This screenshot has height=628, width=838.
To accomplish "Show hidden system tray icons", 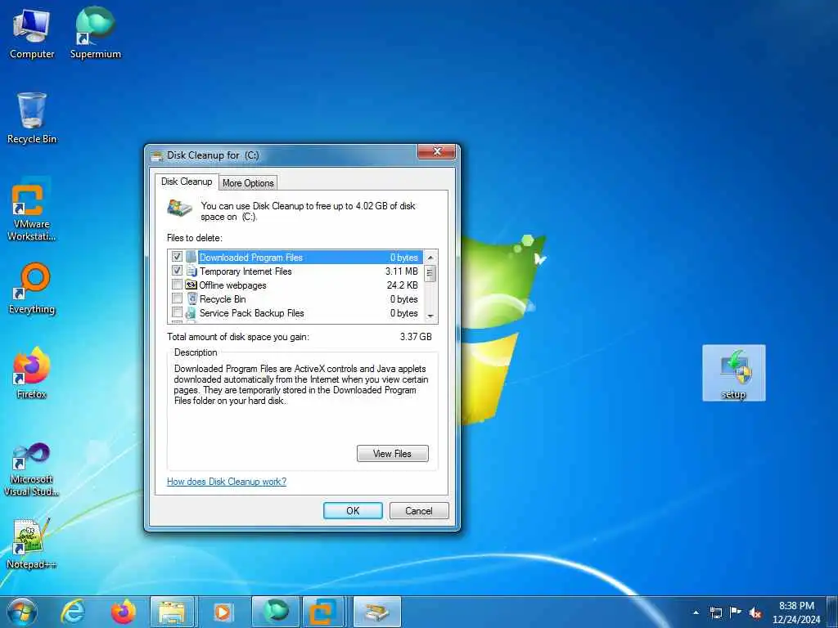I will [696, 612].
